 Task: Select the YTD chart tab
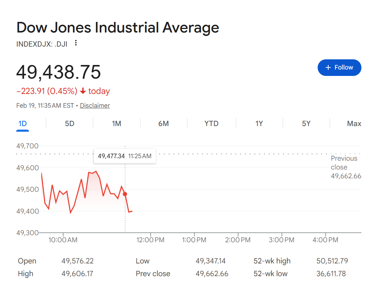pyautogui.click(x=211, y=124)
